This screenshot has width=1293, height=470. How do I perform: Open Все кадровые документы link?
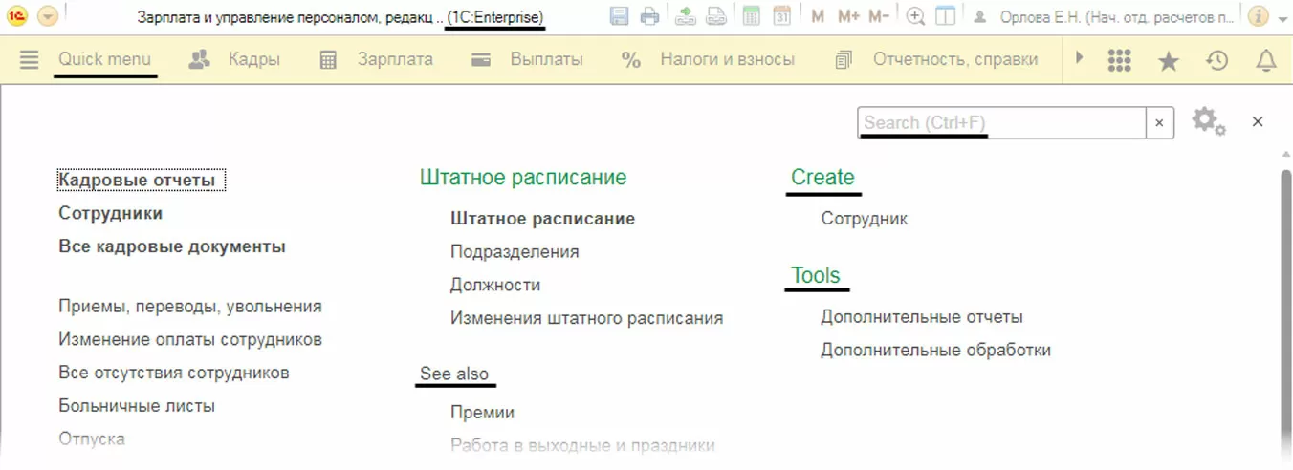pos(172,246)
